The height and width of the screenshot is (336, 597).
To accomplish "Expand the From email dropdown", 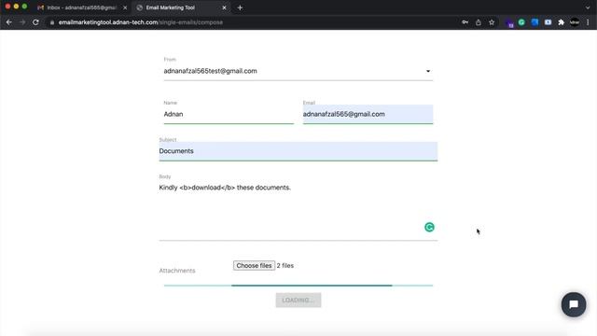I will click(298, 71).
